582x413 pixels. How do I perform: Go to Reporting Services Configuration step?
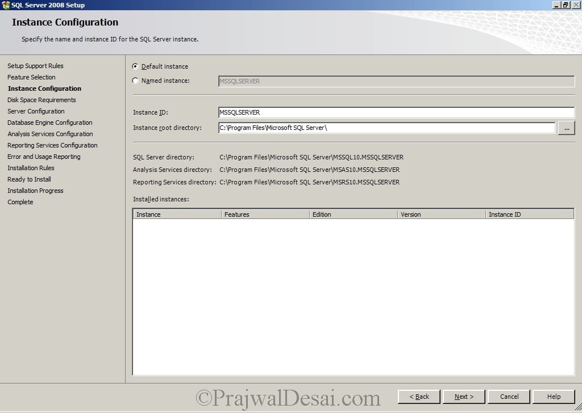tap(52, 145)
